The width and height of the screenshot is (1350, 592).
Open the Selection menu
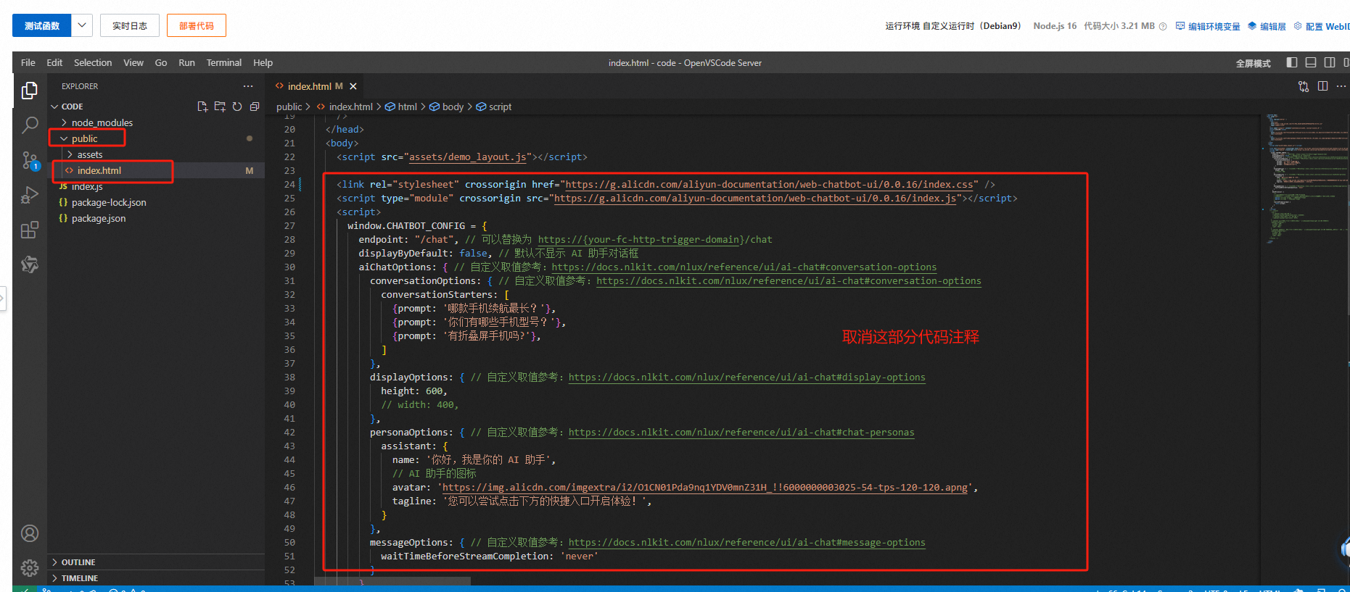(x=93, y=62)
